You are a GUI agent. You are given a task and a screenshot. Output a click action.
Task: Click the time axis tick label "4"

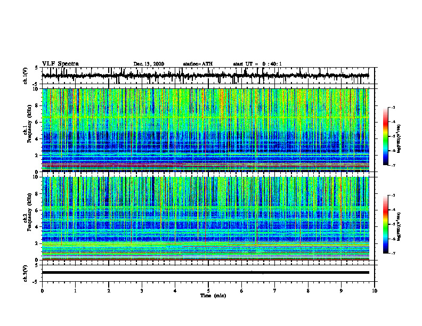pos(175,291)
